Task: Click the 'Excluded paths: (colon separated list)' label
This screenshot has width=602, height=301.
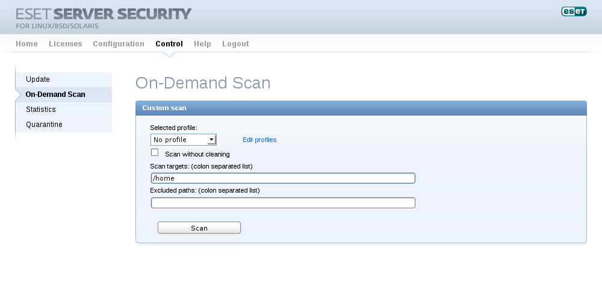Action: click(x=205, y=190)
